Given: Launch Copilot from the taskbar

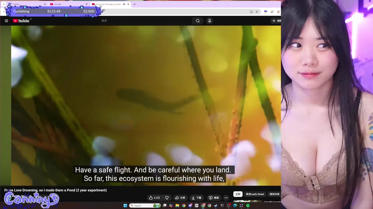Looking at the screenshot, I should tap(171, 206).
